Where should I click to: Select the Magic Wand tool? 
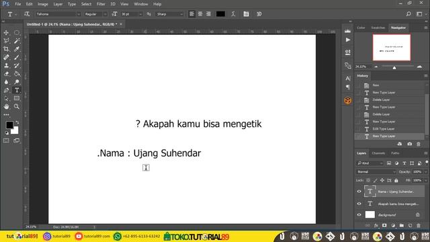tap(17, 41)
